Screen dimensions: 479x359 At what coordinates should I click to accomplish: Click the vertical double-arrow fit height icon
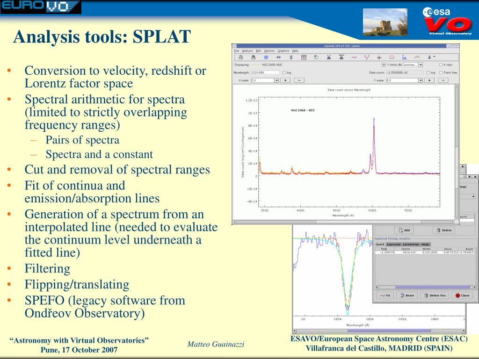291,57
